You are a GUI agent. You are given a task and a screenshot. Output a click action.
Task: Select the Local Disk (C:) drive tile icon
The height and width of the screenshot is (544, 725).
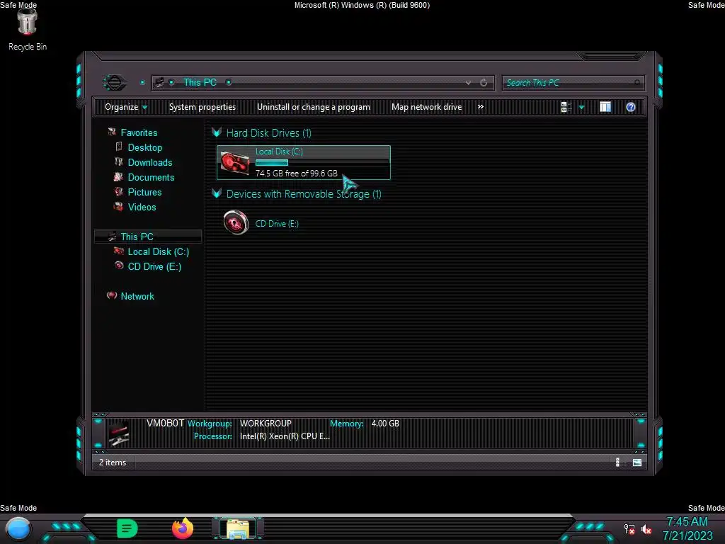point(235,163)
